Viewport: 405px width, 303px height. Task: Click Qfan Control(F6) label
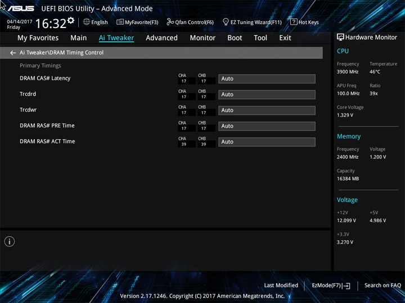[x=195, y=22]
